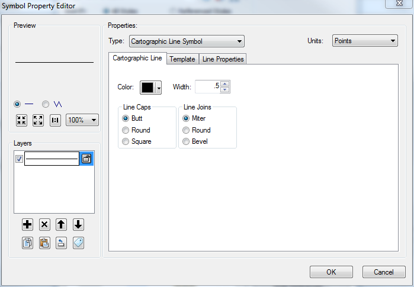Select Square line cap
This screenshot has width=414, height=287.
point(126,141)
